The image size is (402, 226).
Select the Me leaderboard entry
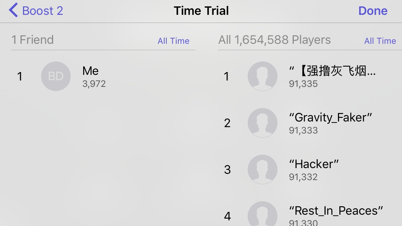point(91,71)
